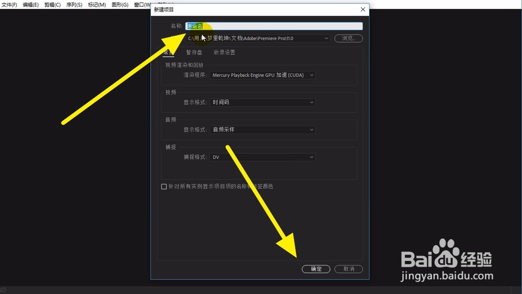Click the 浏览 browse button
522x294 pixels.
point(348,38)
